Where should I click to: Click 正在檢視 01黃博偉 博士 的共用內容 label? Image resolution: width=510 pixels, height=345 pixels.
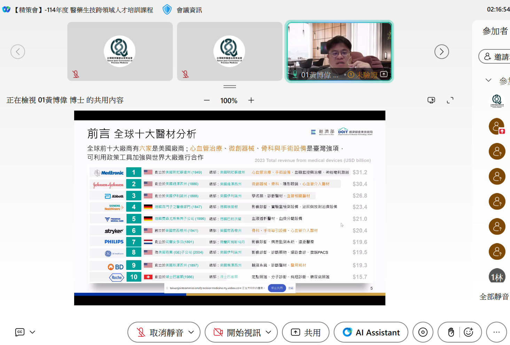65,100
